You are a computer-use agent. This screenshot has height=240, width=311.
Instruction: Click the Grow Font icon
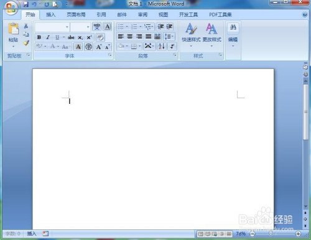point(99,47)
